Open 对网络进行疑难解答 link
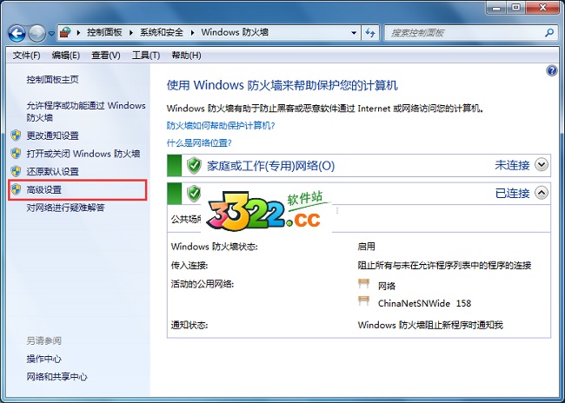The width and height of the screenshot is (565, 403). 65,208
